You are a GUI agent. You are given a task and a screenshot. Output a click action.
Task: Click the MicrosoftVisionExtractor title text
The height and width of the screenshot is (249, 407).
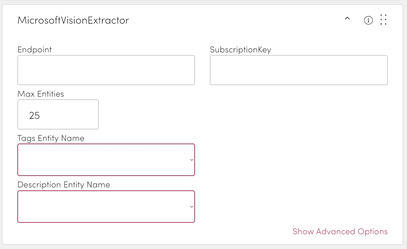[x=73, y=20]
